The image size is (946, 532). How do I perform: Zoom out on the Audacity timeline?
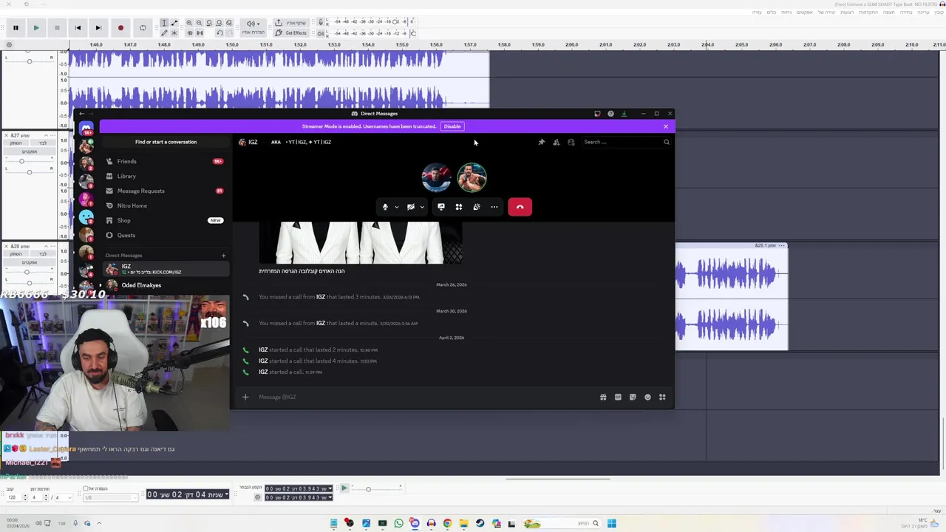click(x=200, y=23)
